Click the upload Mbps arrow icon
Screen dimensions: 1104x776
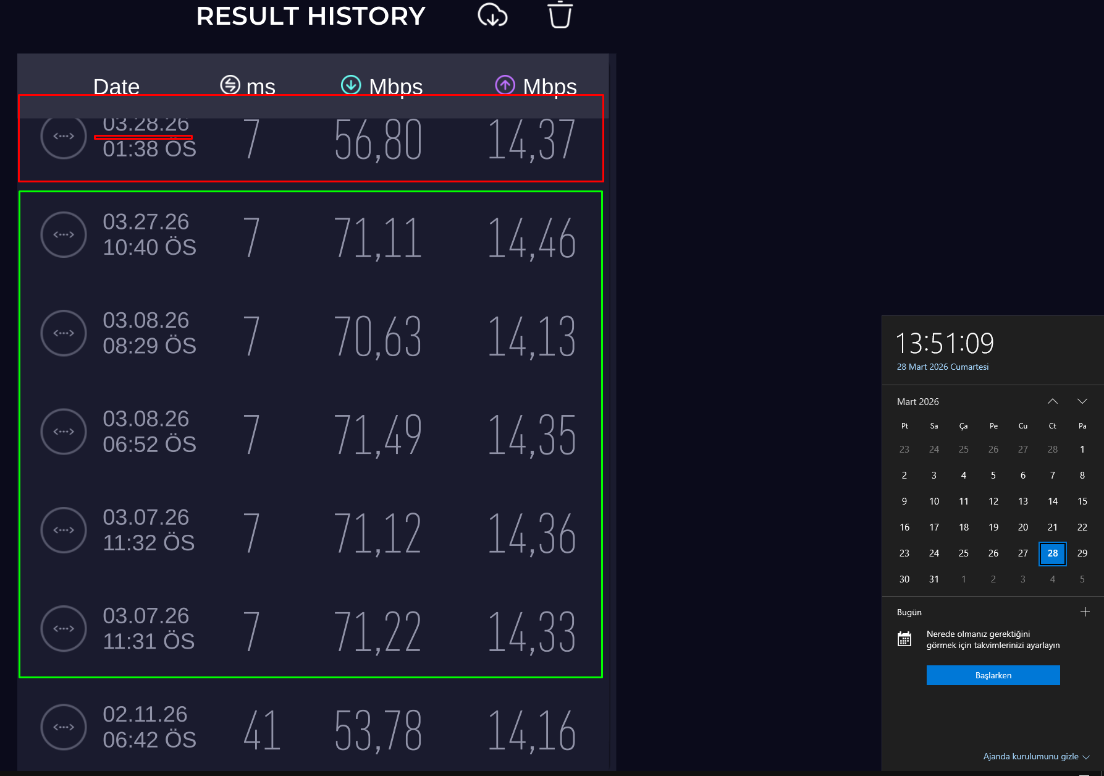click(505, 85)
